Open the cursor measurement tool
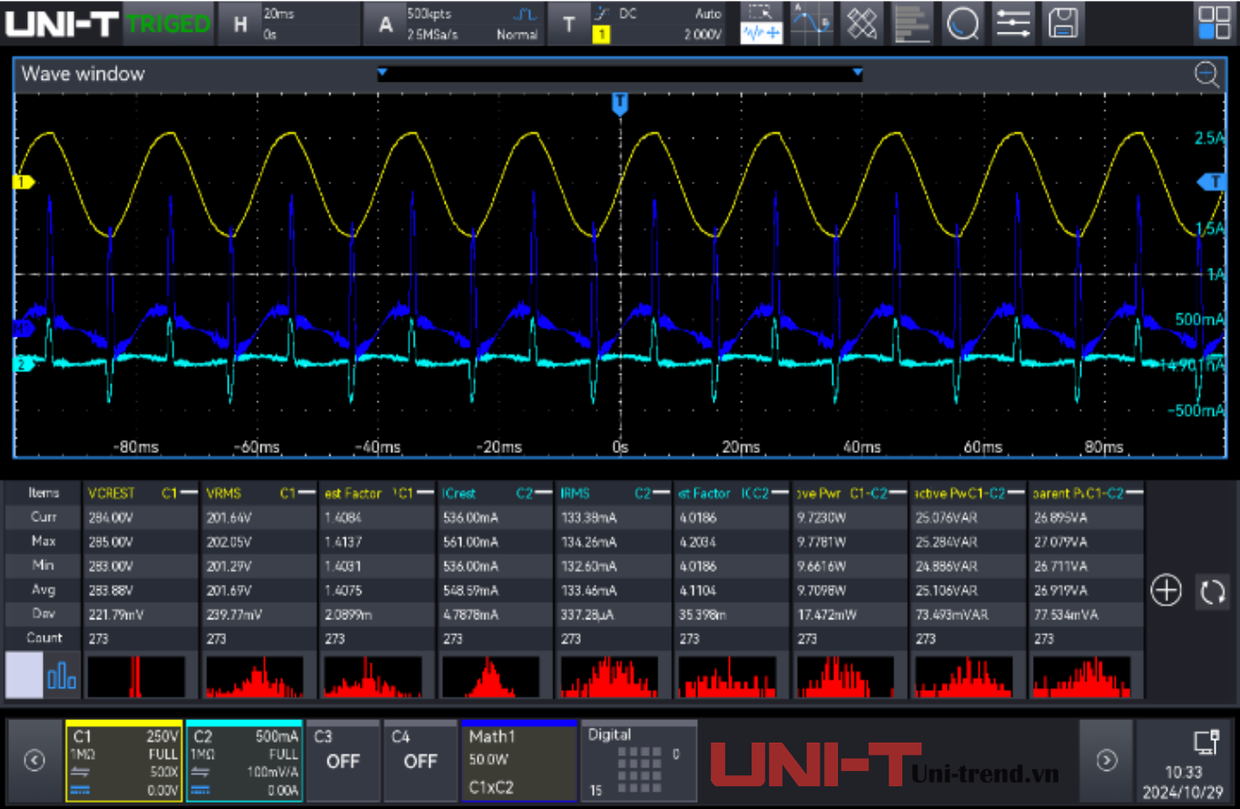Image resolution: width=1240 pixels, height=809 pixels. (811, 24)
